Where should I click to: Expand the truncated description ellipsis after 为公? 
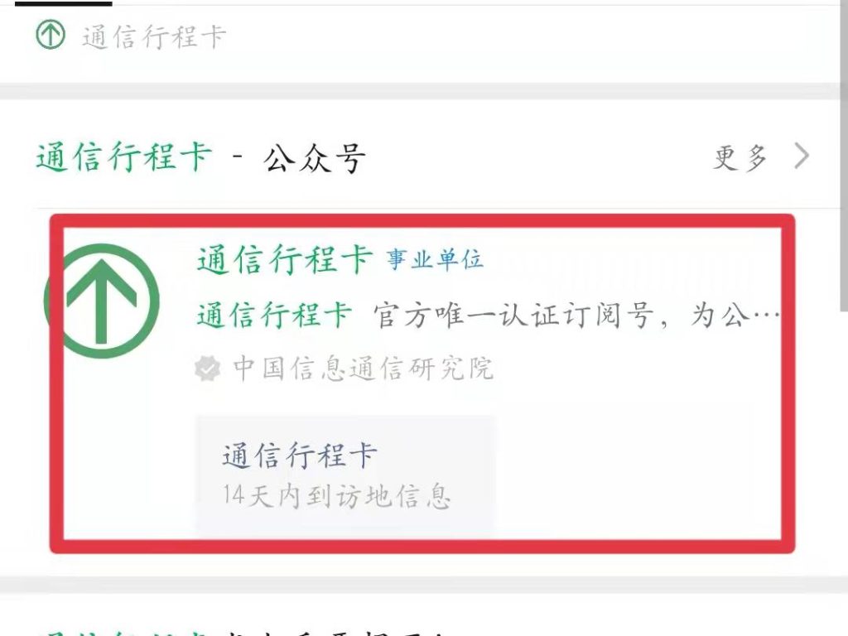(x=766, y=315)
